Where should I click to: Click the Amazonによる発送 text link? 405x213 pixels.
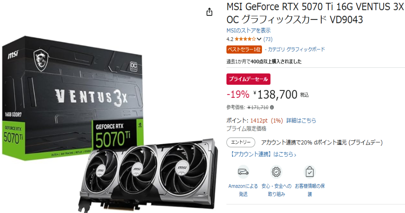pyautogui.click(x=243, y=190)
